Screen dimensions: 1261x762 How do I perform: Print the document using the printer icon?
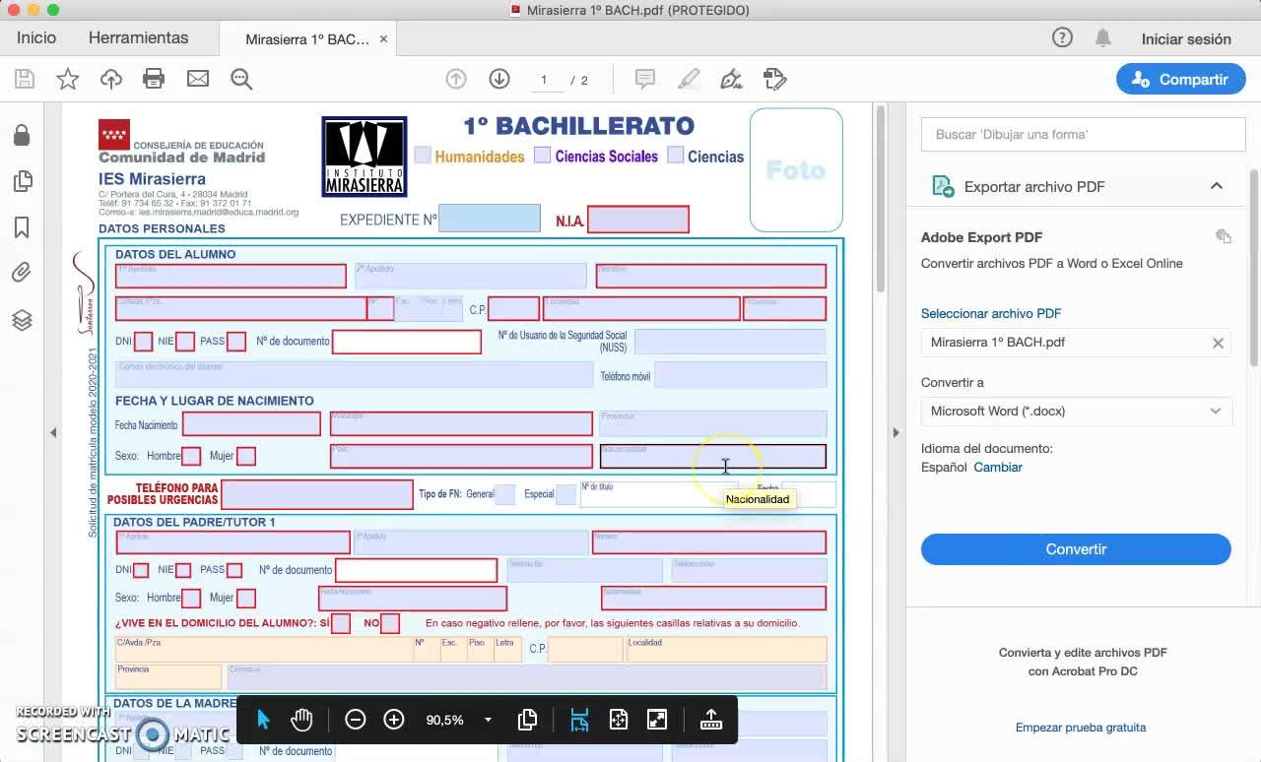coord(154,80)
